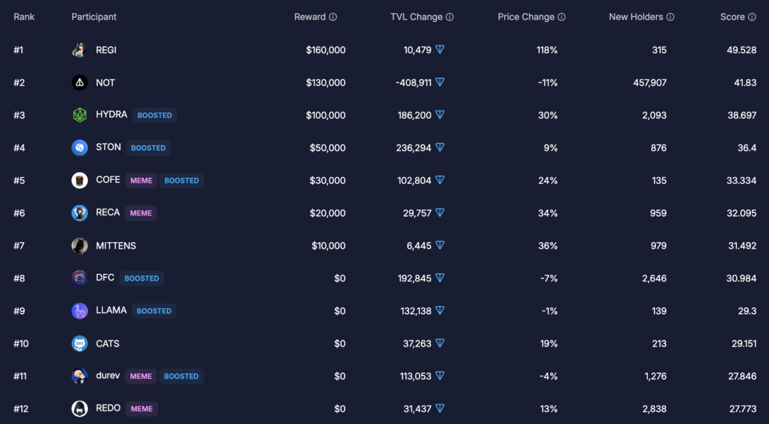
Task: Click the STON token icon
Action: coord(80,147)
